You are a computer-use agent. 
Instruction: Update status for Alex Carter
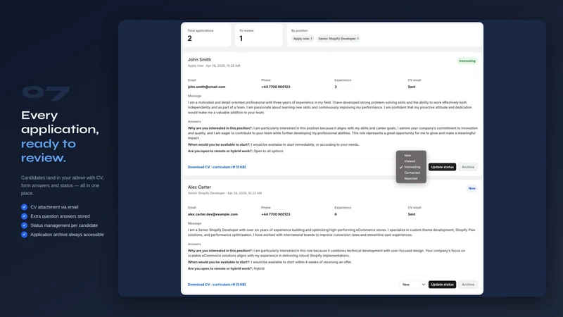(442, 285)
